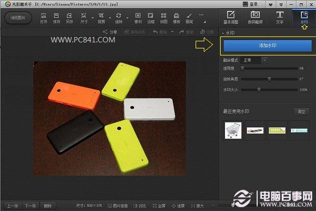Open the 素材 materials tool

coord(138,18)
